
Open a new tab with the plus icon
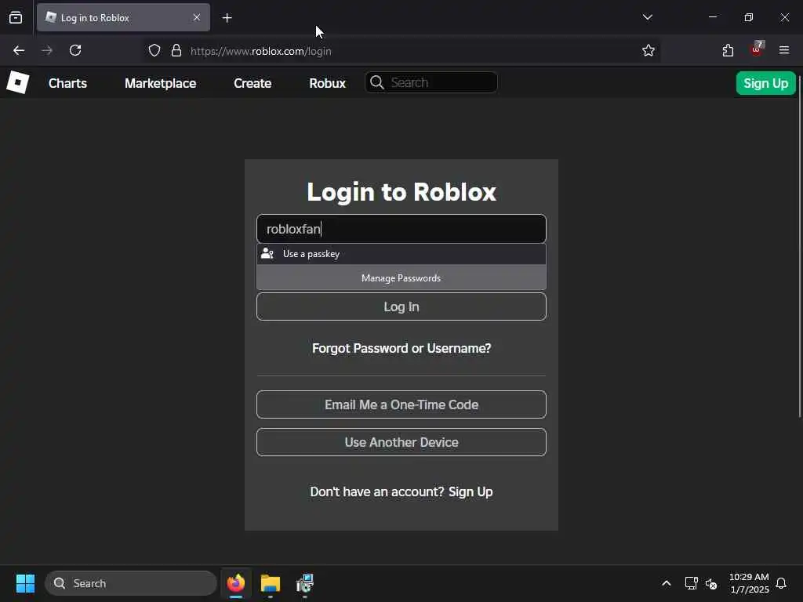coord(227,18)
